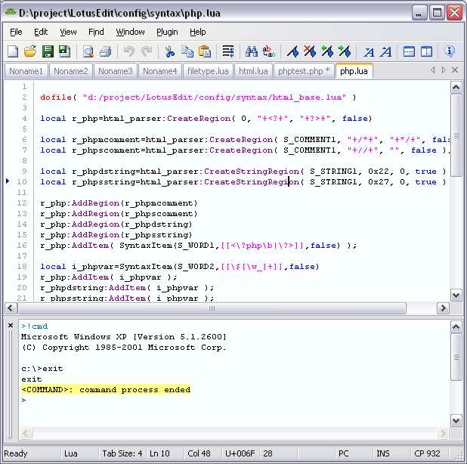Click the blue info icon
Screen dimensions: 467x464
(x=450, y=51)
